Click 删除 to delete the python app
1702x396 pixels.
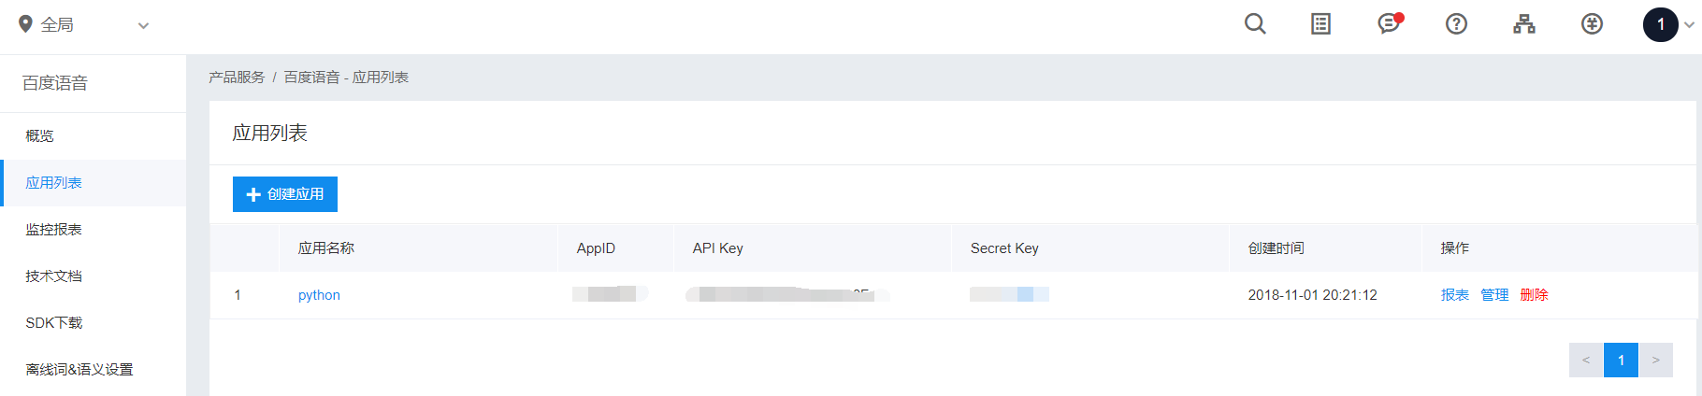click(x=1534, y=295)
